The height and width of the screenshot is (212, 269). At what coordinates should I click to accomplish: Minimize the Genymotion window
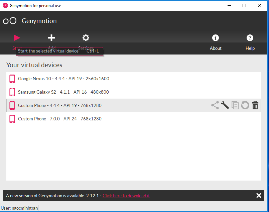point(229,5)
